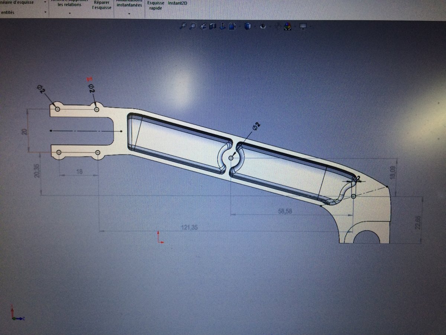The image size is (446, 335).
Task: Expand the 'les relations' dropdown arrow
Action: click(x=70, y=13)
